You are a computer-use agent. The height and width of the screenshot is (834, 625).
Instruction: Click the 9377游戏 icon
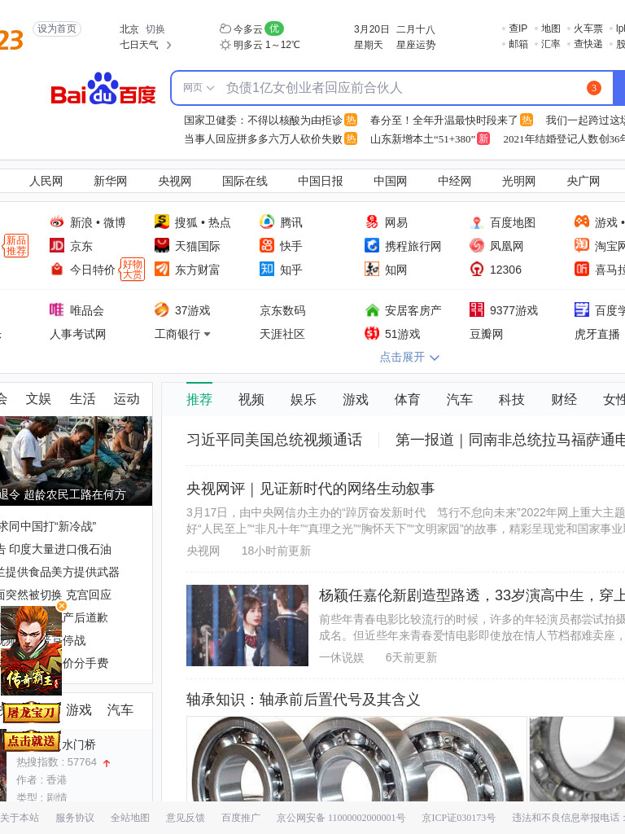(x=477, y=309)
